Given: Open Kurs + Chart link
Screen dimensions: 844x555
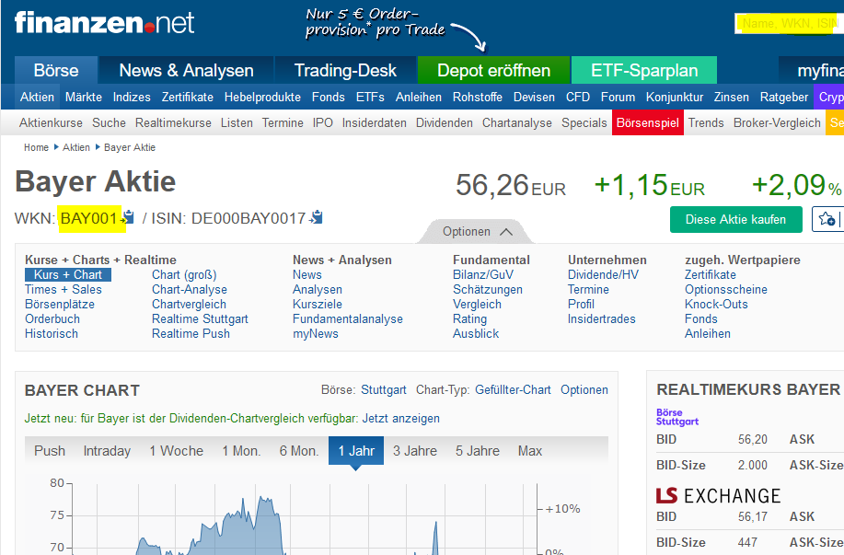Looking at the screenshot, I should coord(68,274).
